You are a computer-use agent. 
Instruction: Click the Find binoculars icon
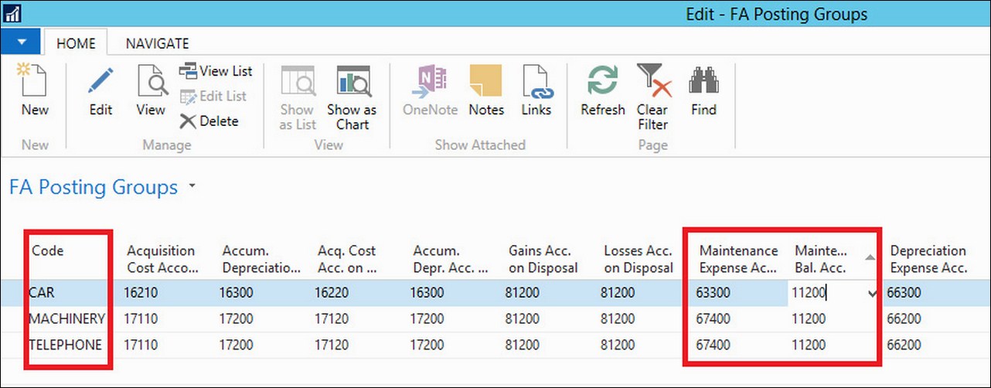coord(703,81)
